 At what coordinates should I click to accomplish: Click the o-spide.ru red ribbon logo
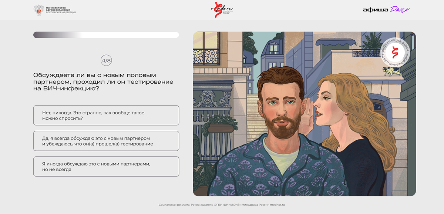click(222, 10)
